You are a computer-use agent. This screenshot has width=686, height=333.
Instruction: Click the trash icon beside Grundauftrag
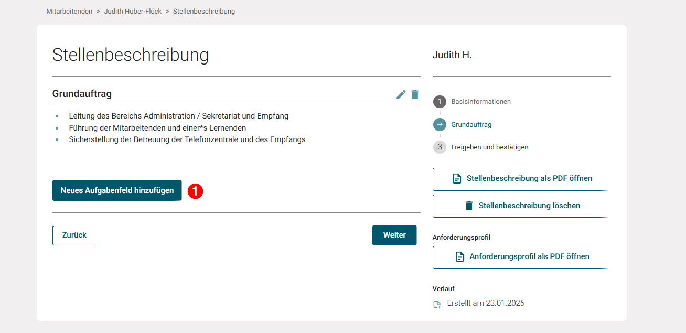[x=415, y=94]
